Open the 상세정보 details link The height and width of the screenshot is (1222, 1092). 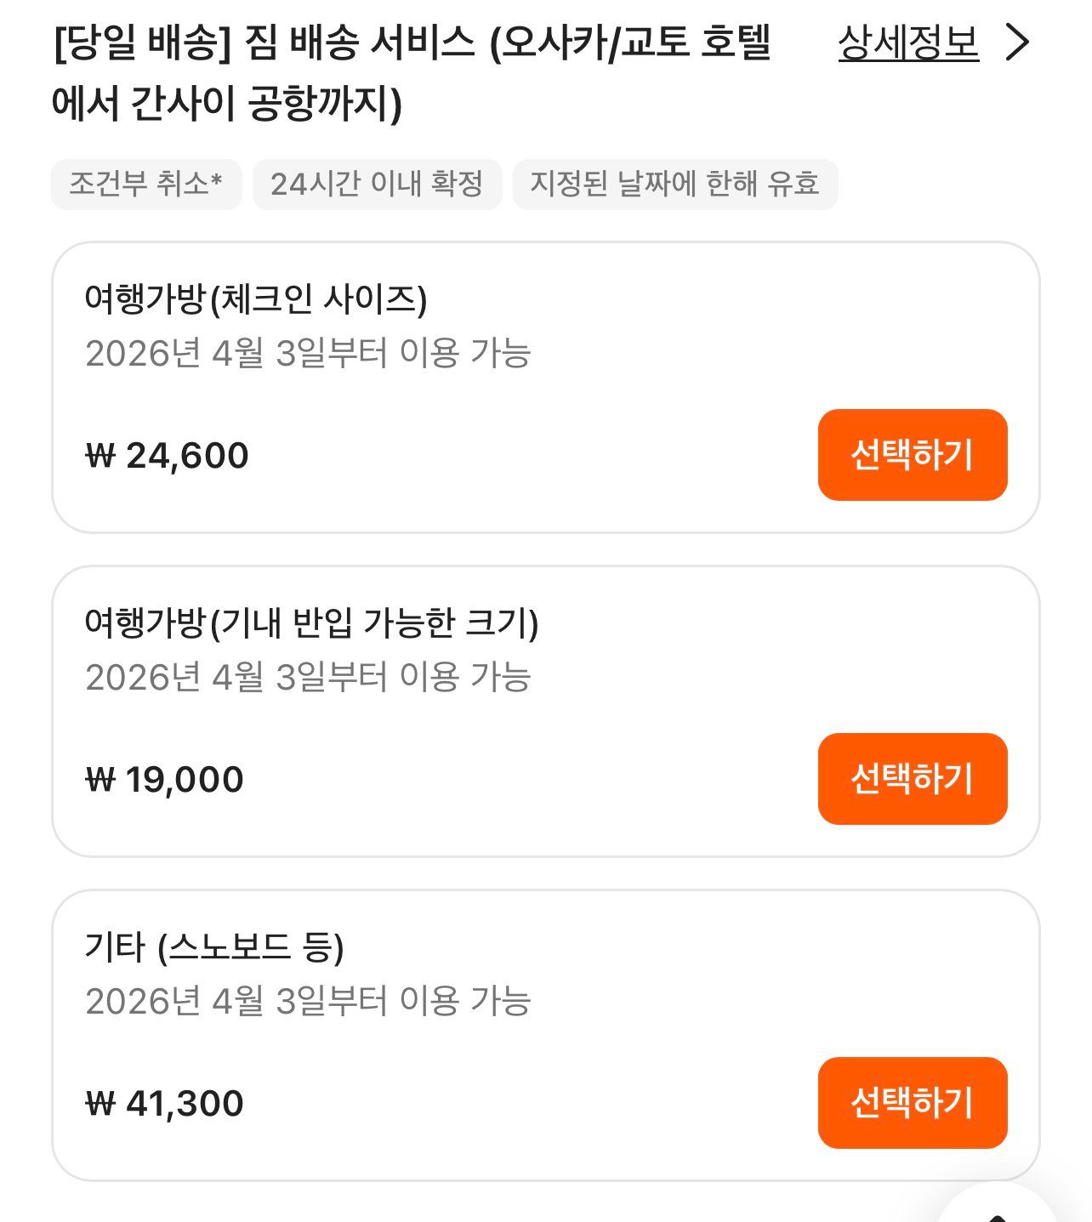click(907, 43)
